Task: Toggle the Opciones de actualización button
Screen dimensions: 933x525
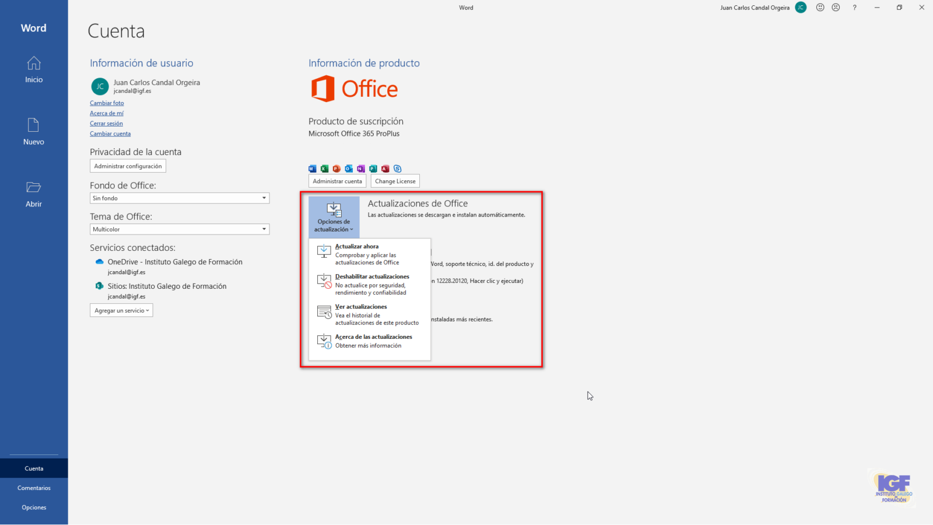Action: [x=334, y=216]
